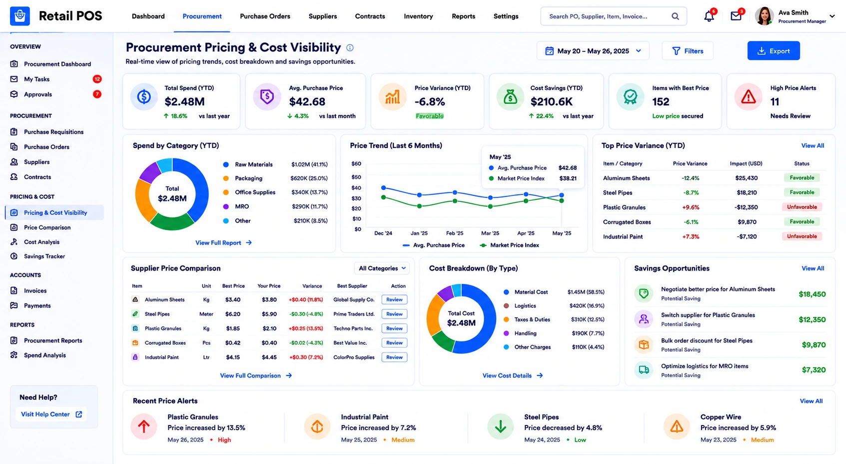The image size is (846, 464).
Task: Click the shield icon for Aluminum Sheets saving
Action: click(644, 294)
